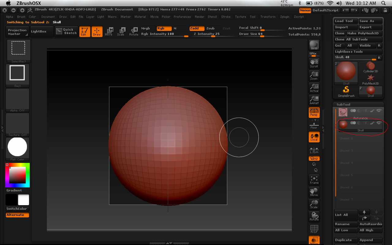Screen dimensions: 392x245
Task: Expand the SubTool panel header
Action: point(343,104)
